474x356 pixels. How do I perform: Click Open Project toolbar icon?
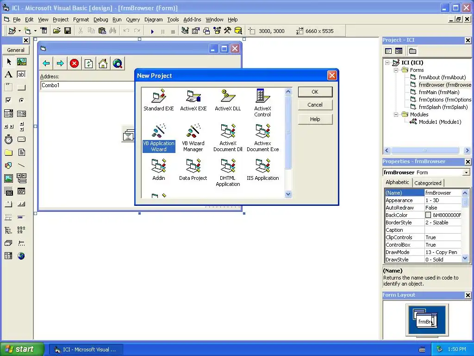click(x=56, y=31)
